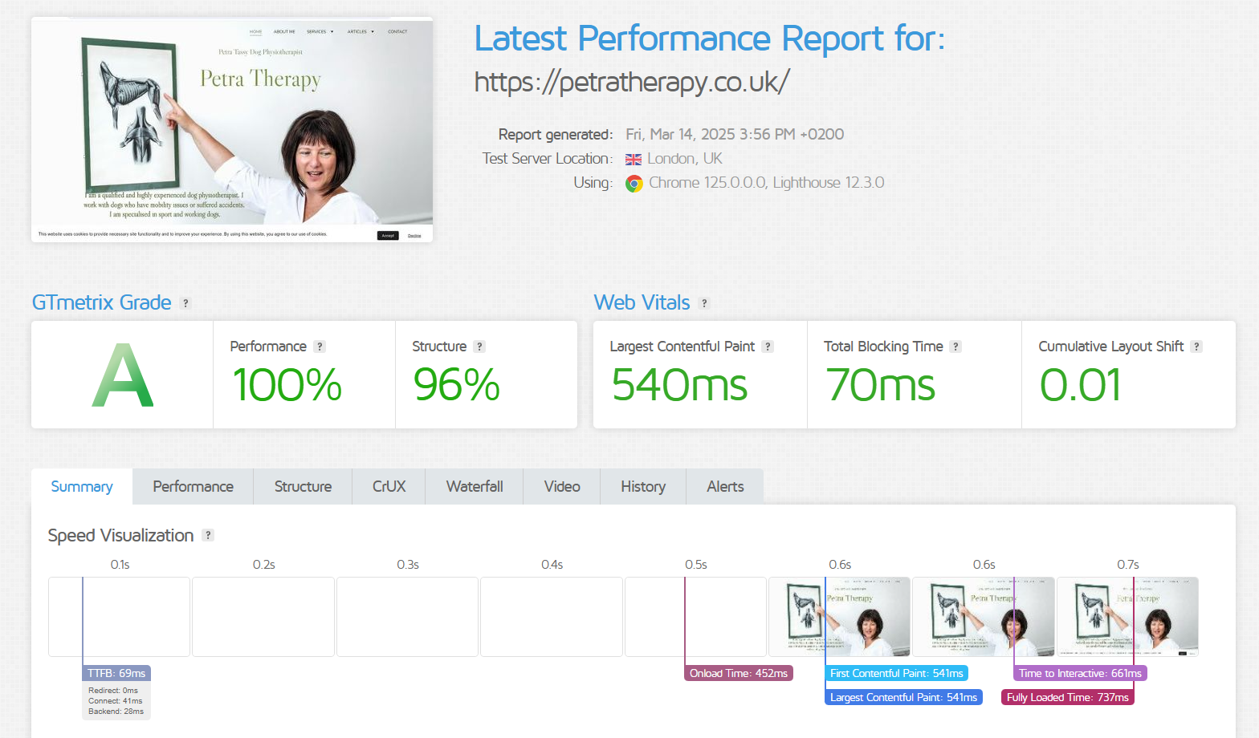Open Cumulative Layout Shift help icon
The width and height of the screenshot is (1259, 738).
(1196, 347)
